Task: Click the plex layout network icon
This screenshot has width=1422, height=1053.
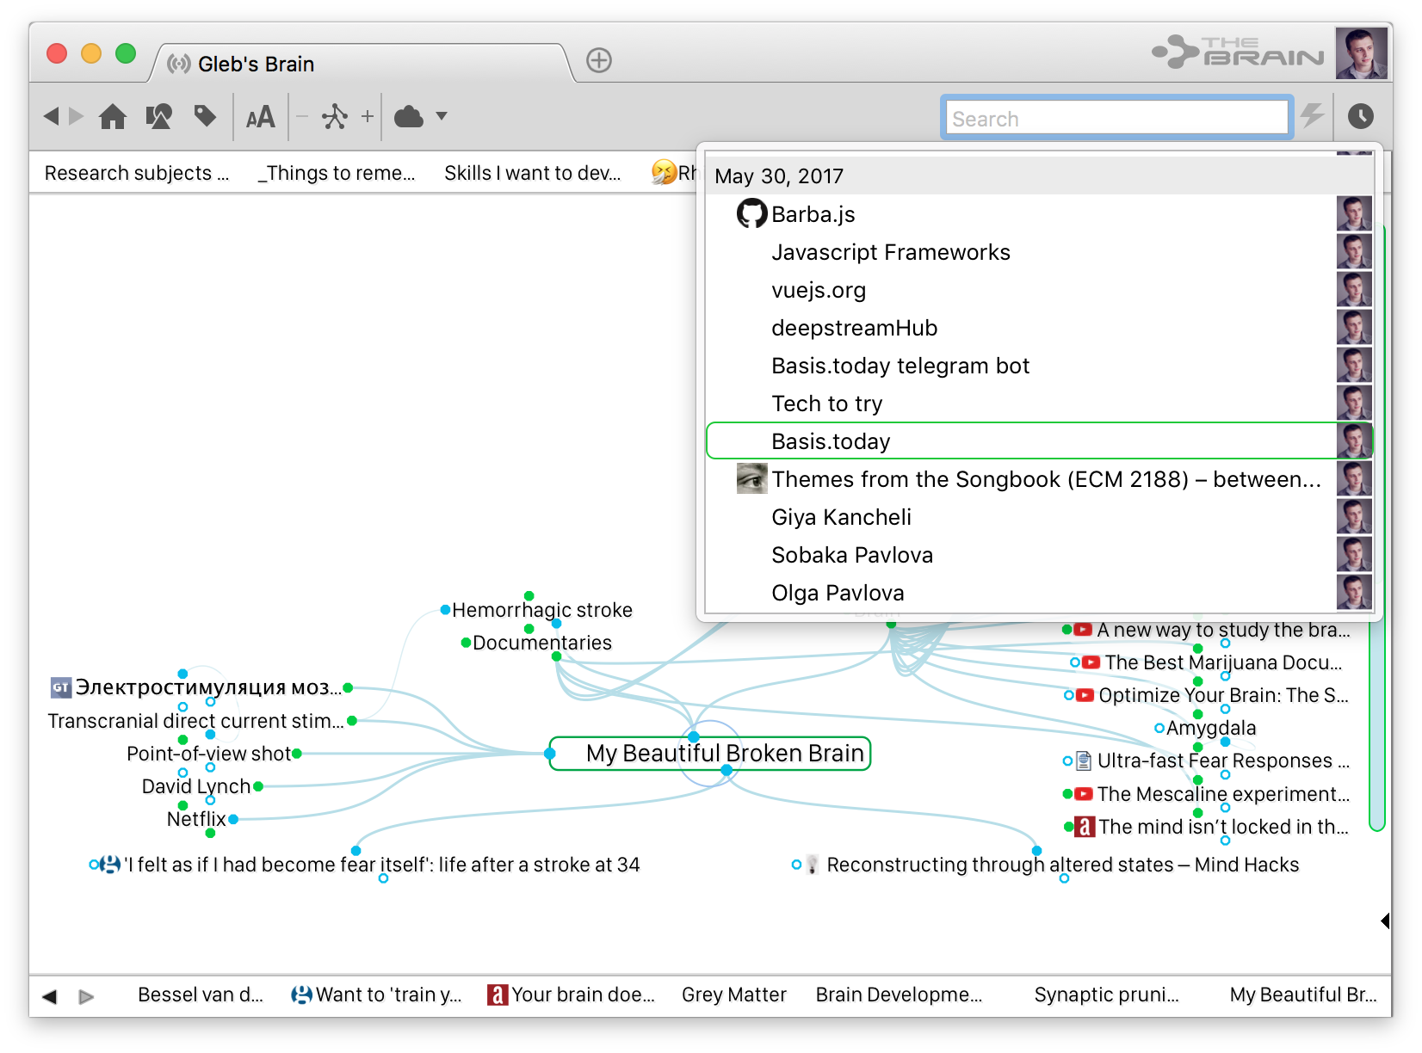Action: pyautogui.click(x=334, y=116)
